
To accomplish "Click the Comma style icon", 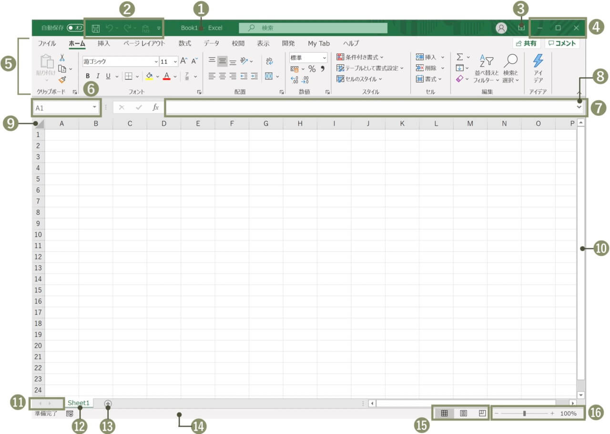I will click(x=323, y=69).
